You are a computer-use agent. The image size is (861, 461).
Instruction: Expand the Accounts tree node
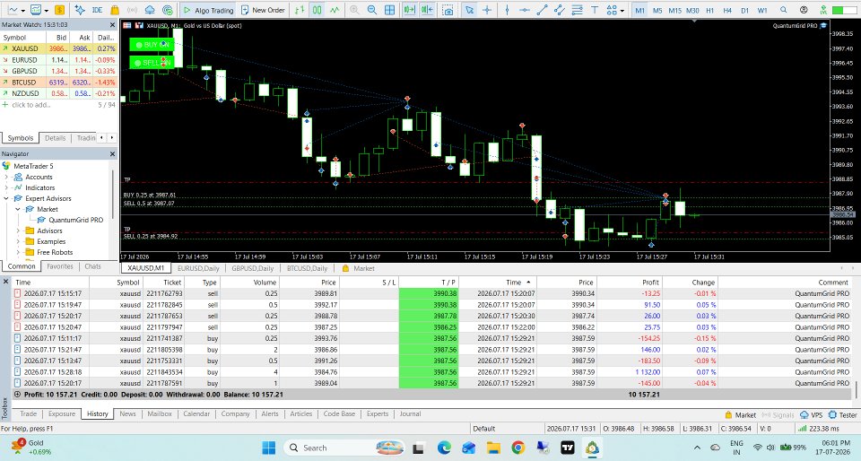point(6,177)
